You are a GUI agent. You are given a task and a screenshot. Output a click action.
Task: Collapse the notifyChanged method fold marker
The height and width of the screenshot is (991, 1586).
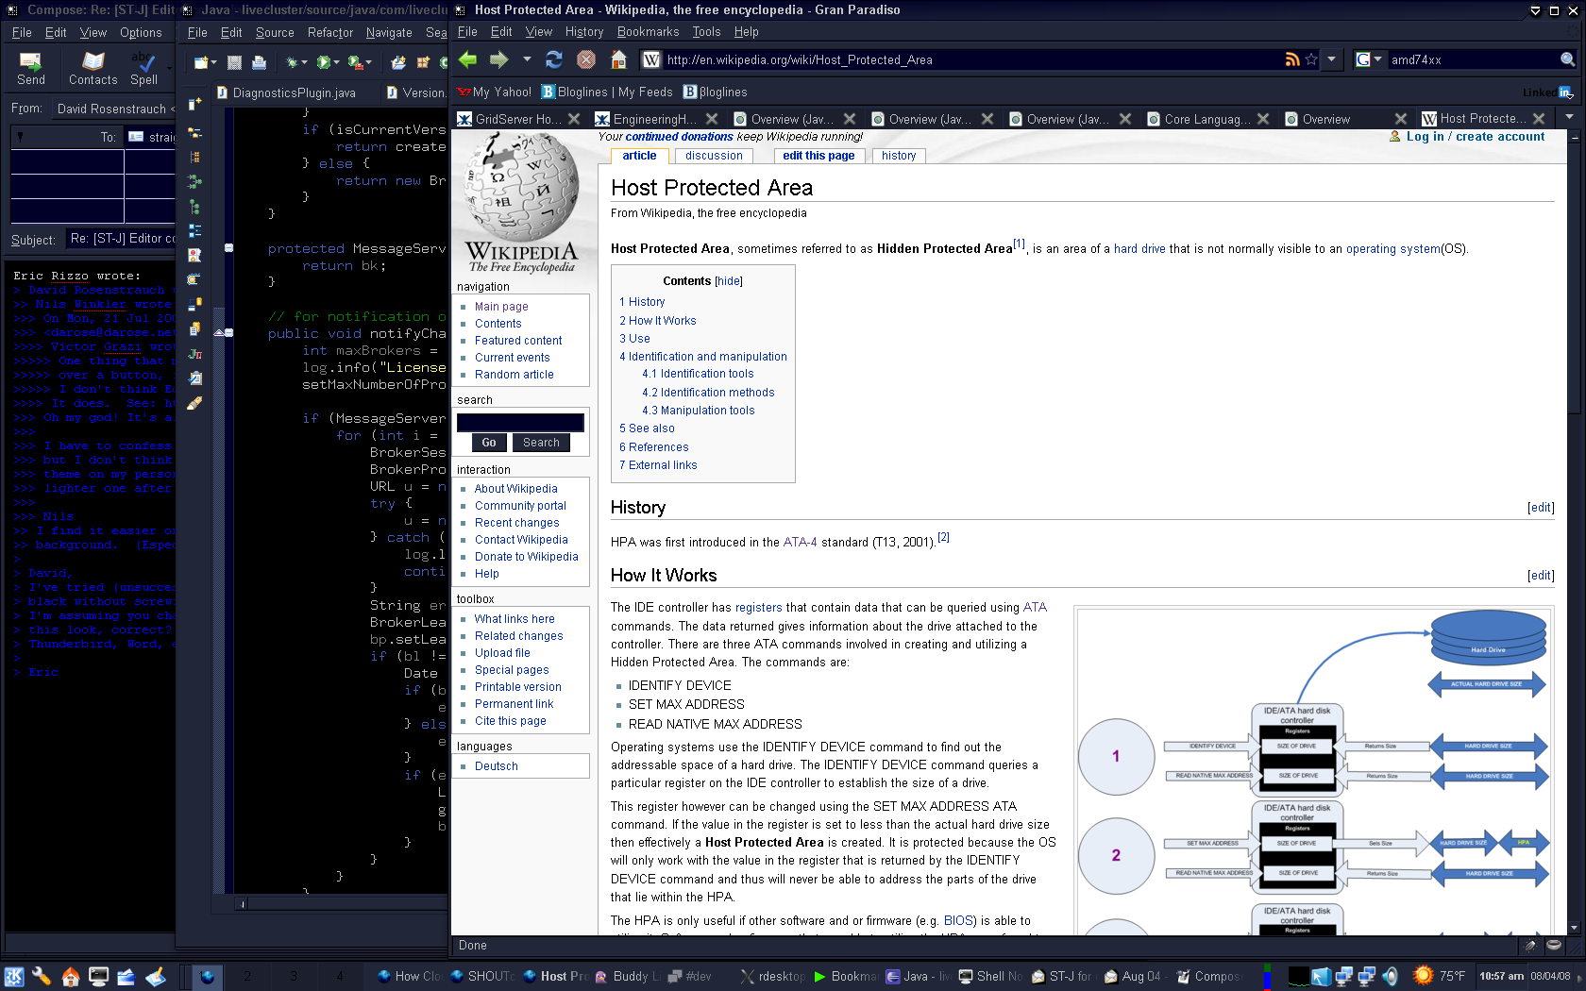[x=228, y=333]
